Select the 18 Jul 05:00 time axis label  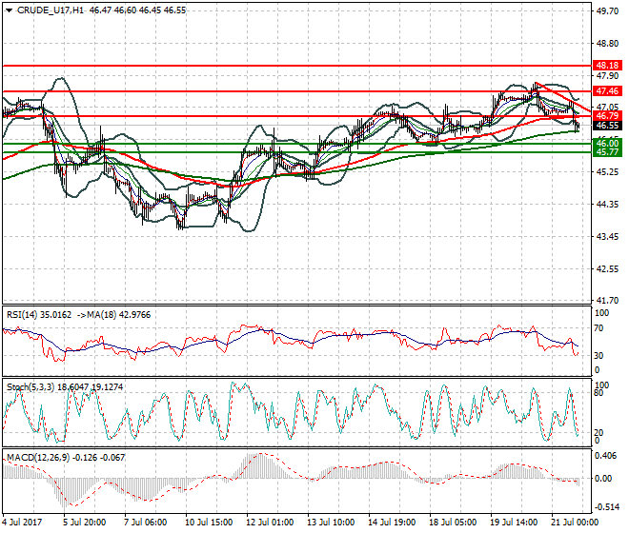453,523
